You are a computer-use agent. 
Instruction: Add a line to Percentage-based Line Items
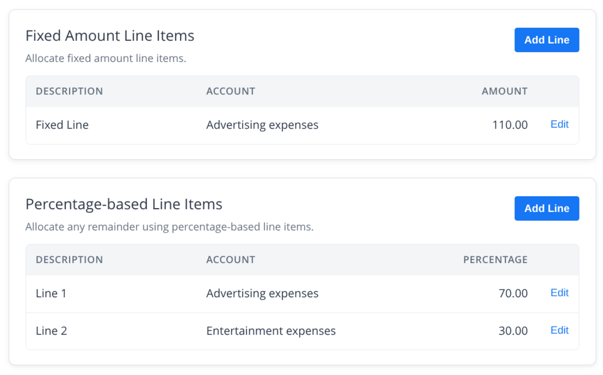[546, 208]
